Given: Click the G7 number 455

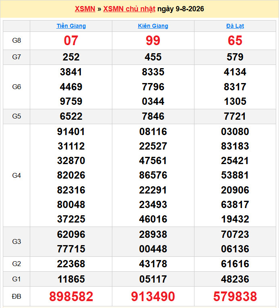Looking at the screenshot, I should pyautogui.click(x=153, y=57).
